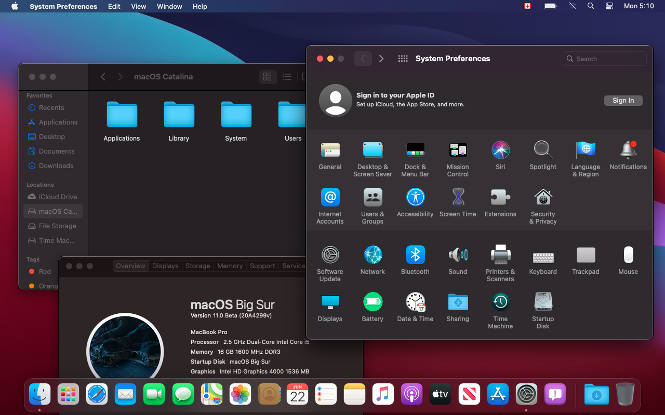
Task: Open the Help menu
Action: (199, 6)
